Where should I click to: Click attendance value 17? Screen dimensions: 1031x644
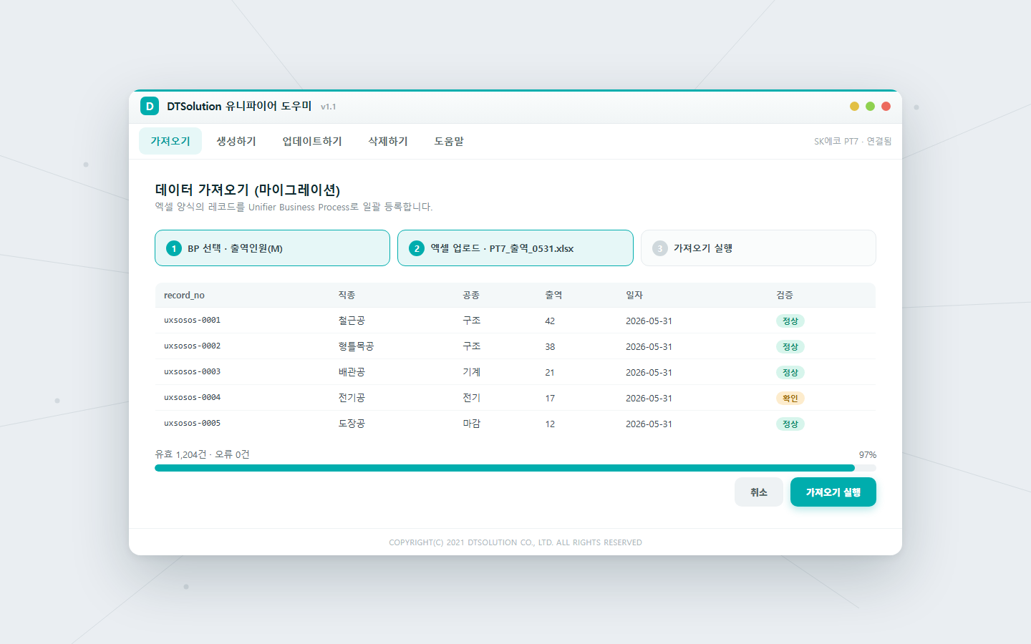[550, 399]
